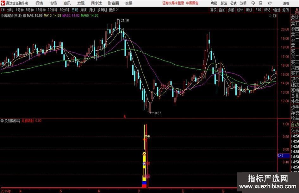Open the customer service headset icon
Image resolution: width=299 pixels, height=193 pixels.
[253, 3]
